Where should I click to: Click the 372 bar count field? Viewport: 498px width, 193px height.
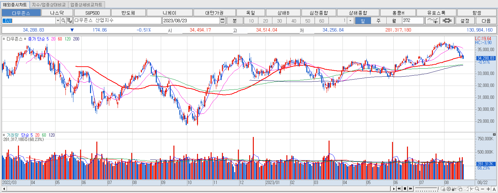click(413, 21)
